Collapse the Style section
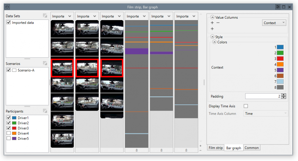298x161 pixels. [212, 37]
